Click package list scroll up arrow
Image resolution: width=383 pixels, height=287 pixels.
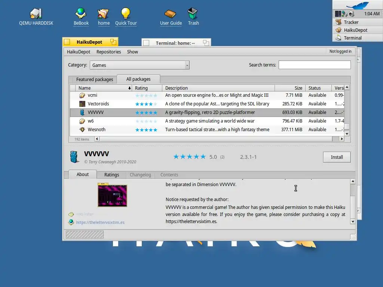click(347, 87)
